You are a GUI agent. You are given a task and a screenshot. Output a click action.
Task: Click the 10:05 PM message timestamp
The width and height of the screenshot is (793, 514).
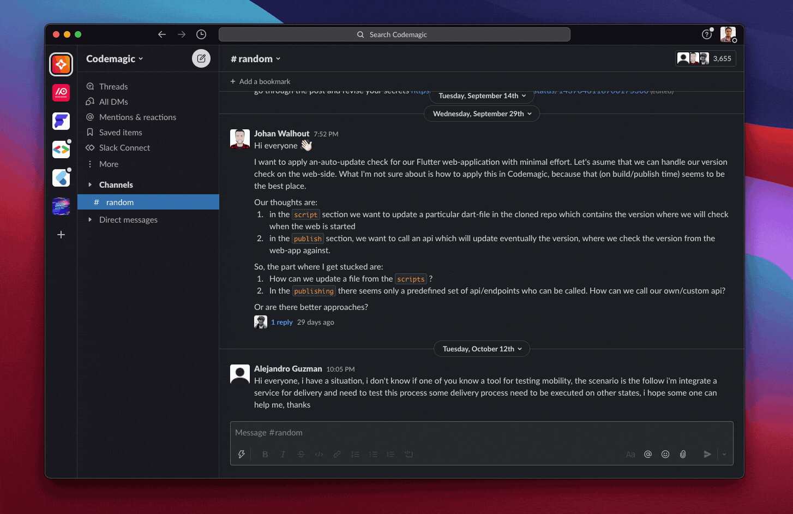[341, 369]
